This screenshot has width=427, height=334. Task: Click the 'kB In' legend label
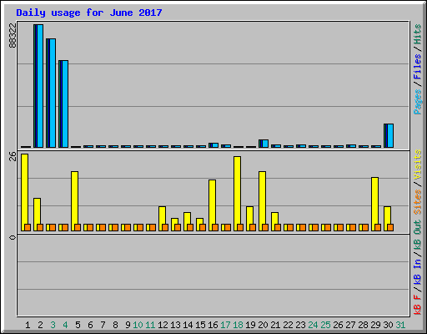coord(417,271)
